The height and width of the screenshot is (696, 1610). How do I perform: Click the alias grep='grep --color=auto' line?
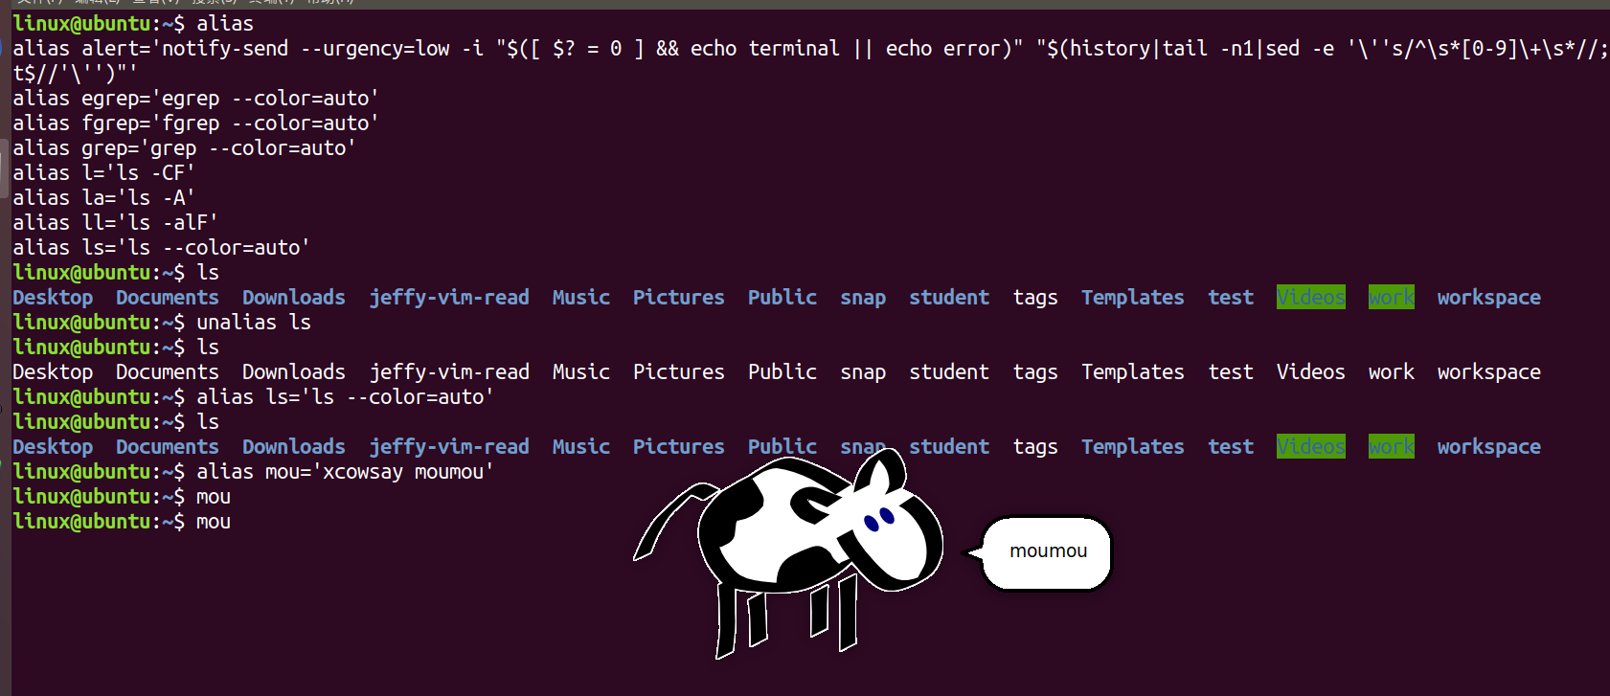click(184, 147)
